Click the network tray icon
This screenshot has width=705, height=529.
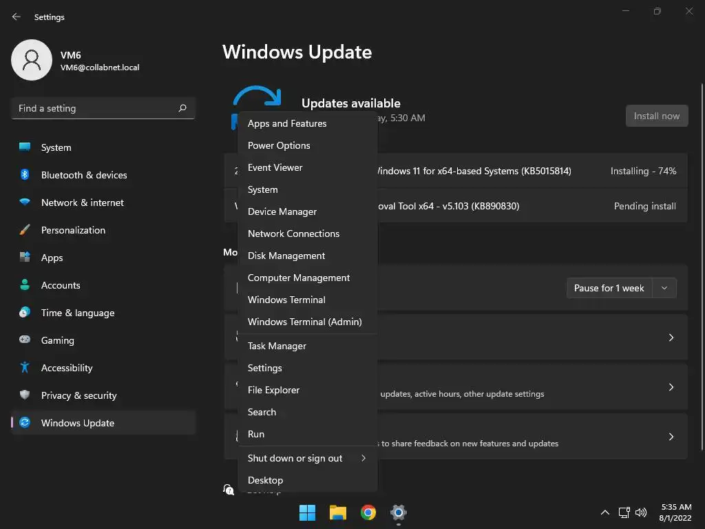[624, 512]
